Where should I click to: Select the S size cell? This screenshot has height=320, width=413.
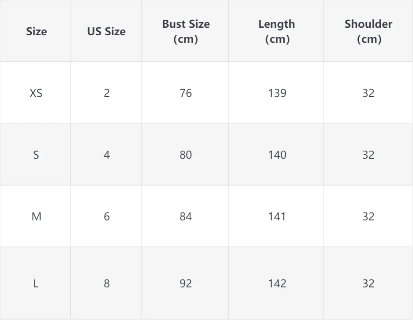(x=36, y=155)
